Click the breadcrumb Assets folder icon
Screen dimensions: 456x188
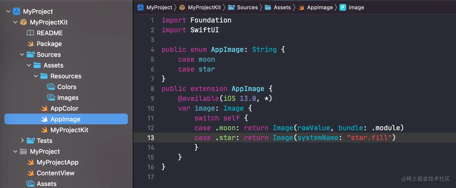[x=268, y=7]
